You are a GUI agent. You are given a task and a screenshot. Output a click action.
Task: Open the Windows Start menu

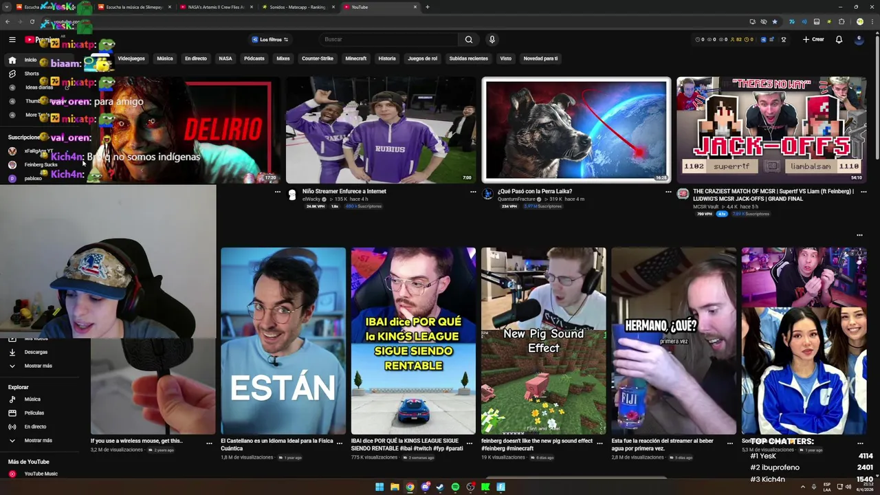click(379, 487)
